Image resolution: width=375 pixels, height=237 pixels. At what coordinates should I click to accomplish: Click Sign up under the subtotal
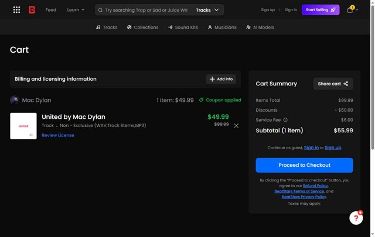pyautogui.click(x=333, y=147)
